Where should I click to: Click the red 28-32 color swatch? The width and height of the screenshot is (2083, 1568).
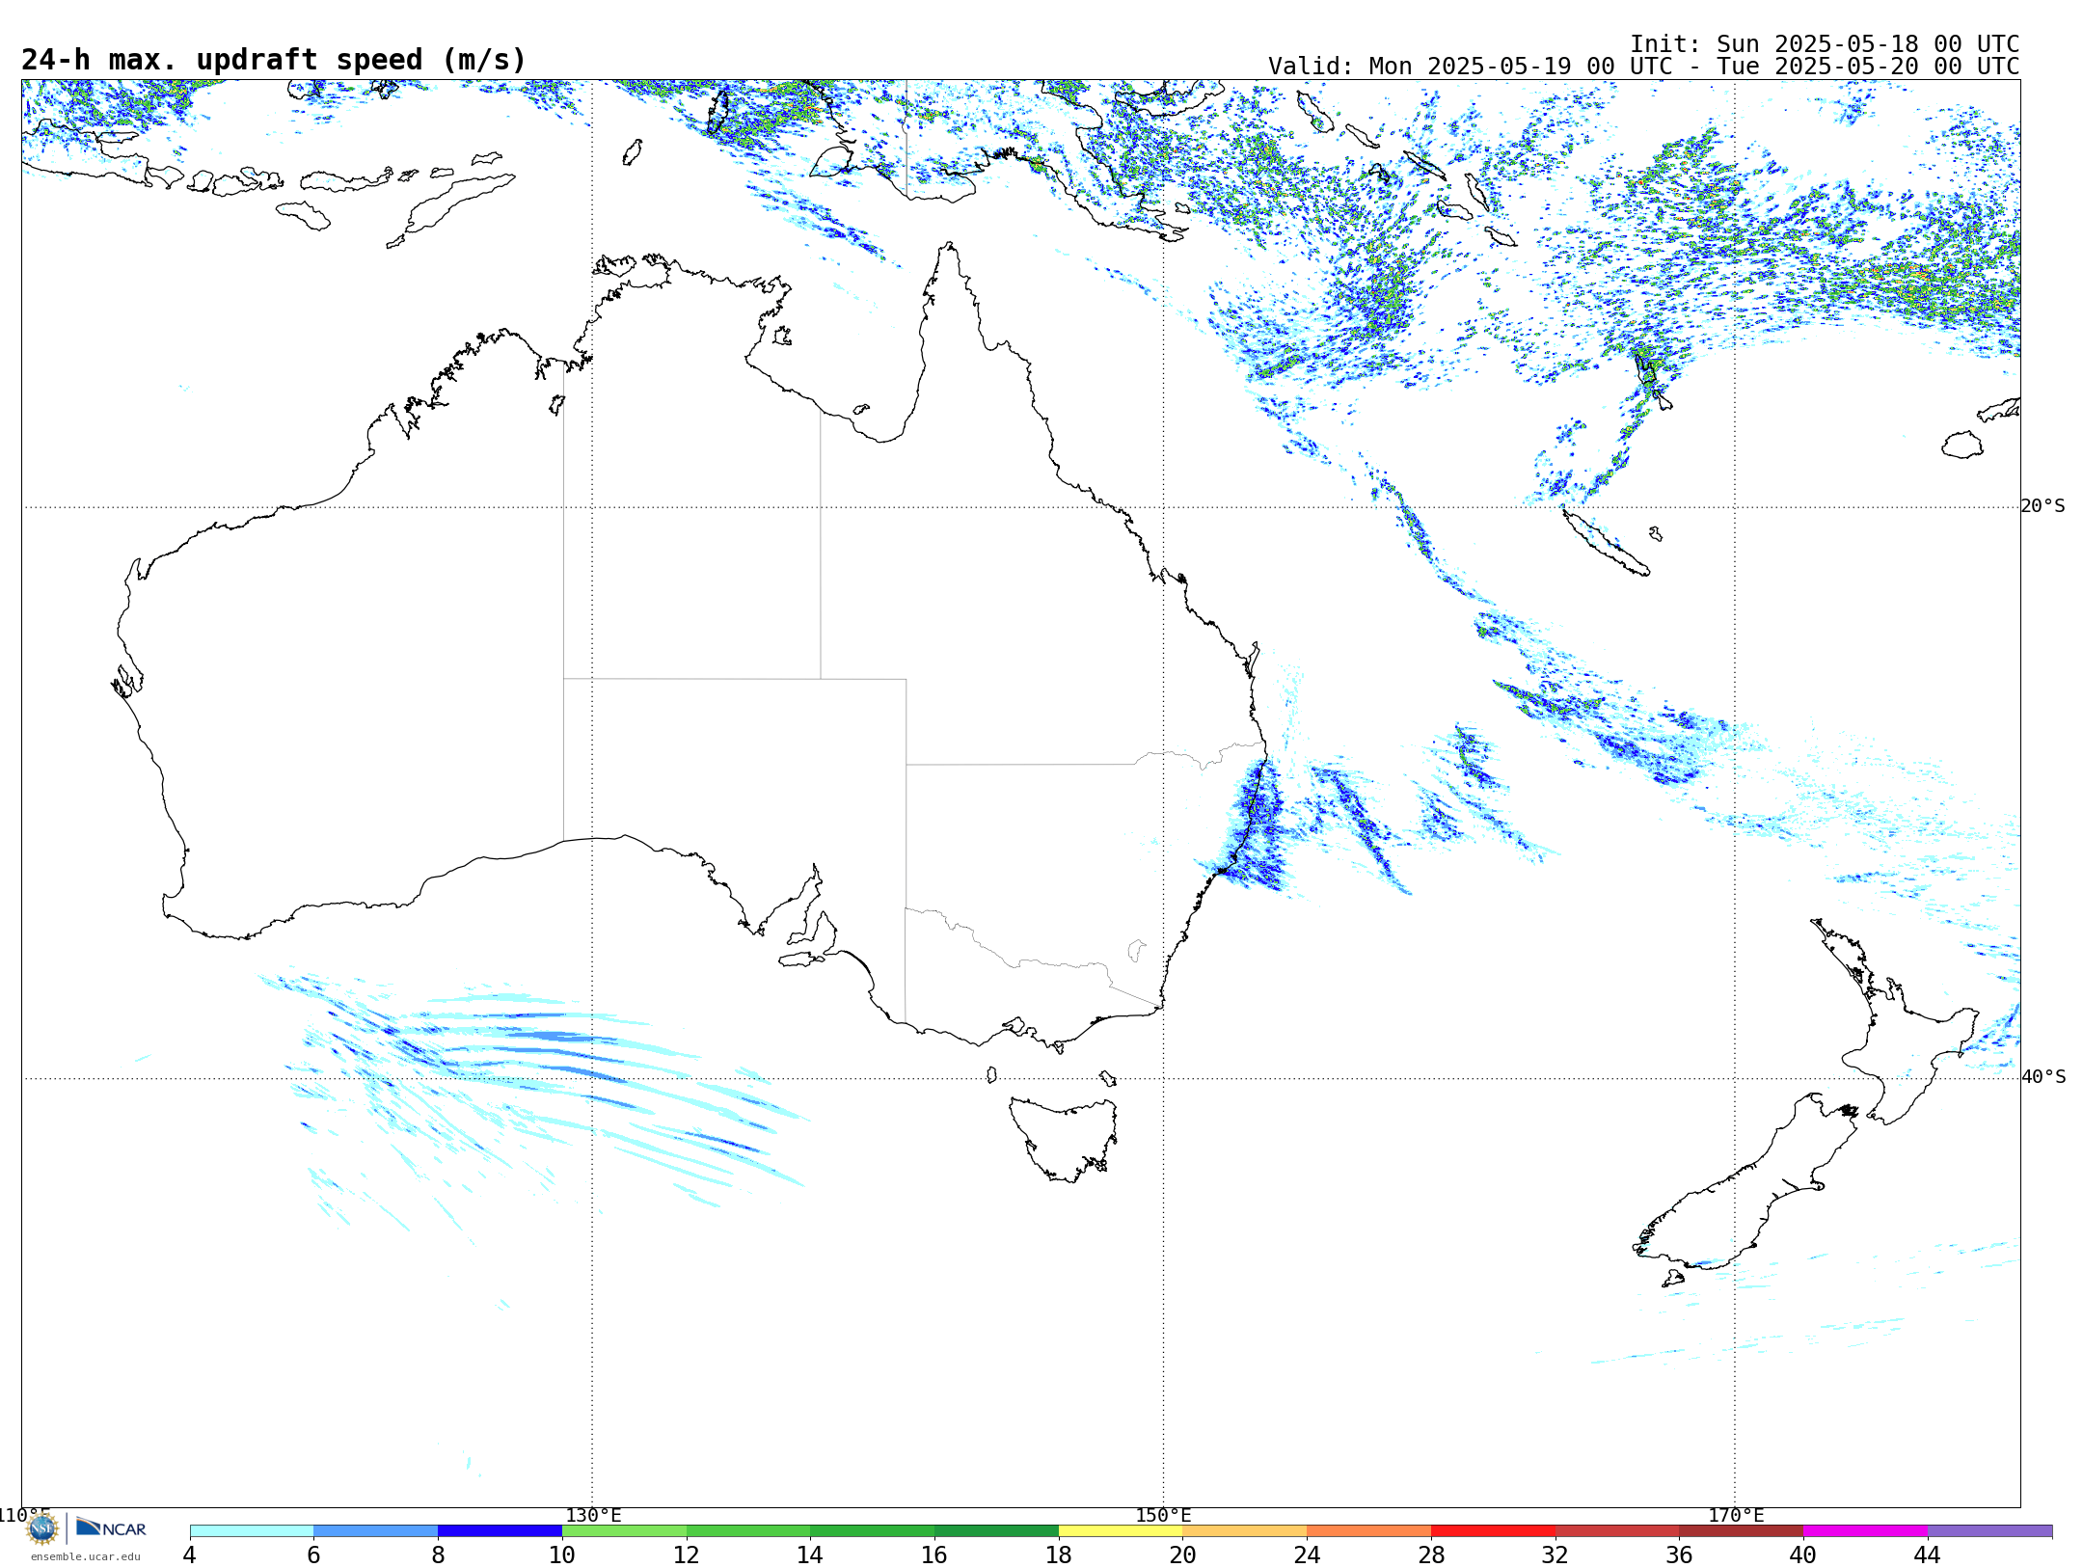pyautogui.click(x=1493, y=1531)
